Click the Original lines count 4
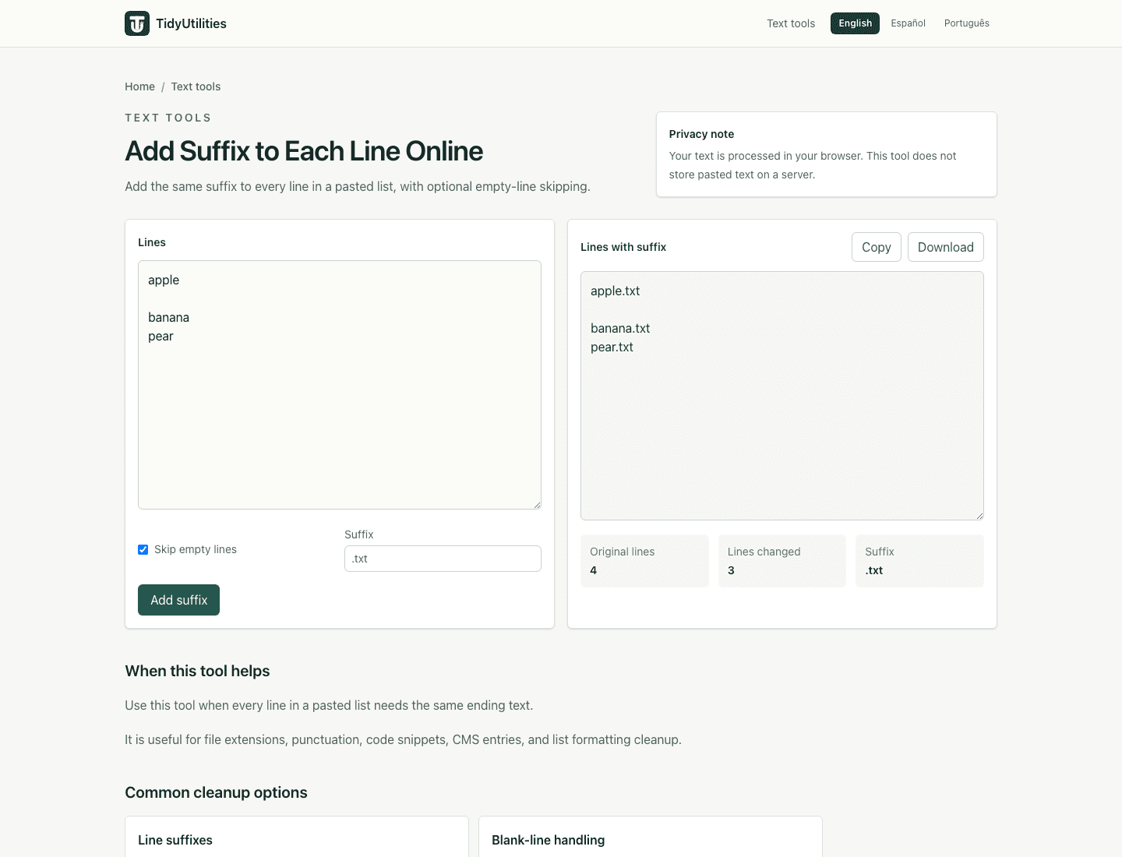This screenshot has width=1122, height=857. coord(593,570)
